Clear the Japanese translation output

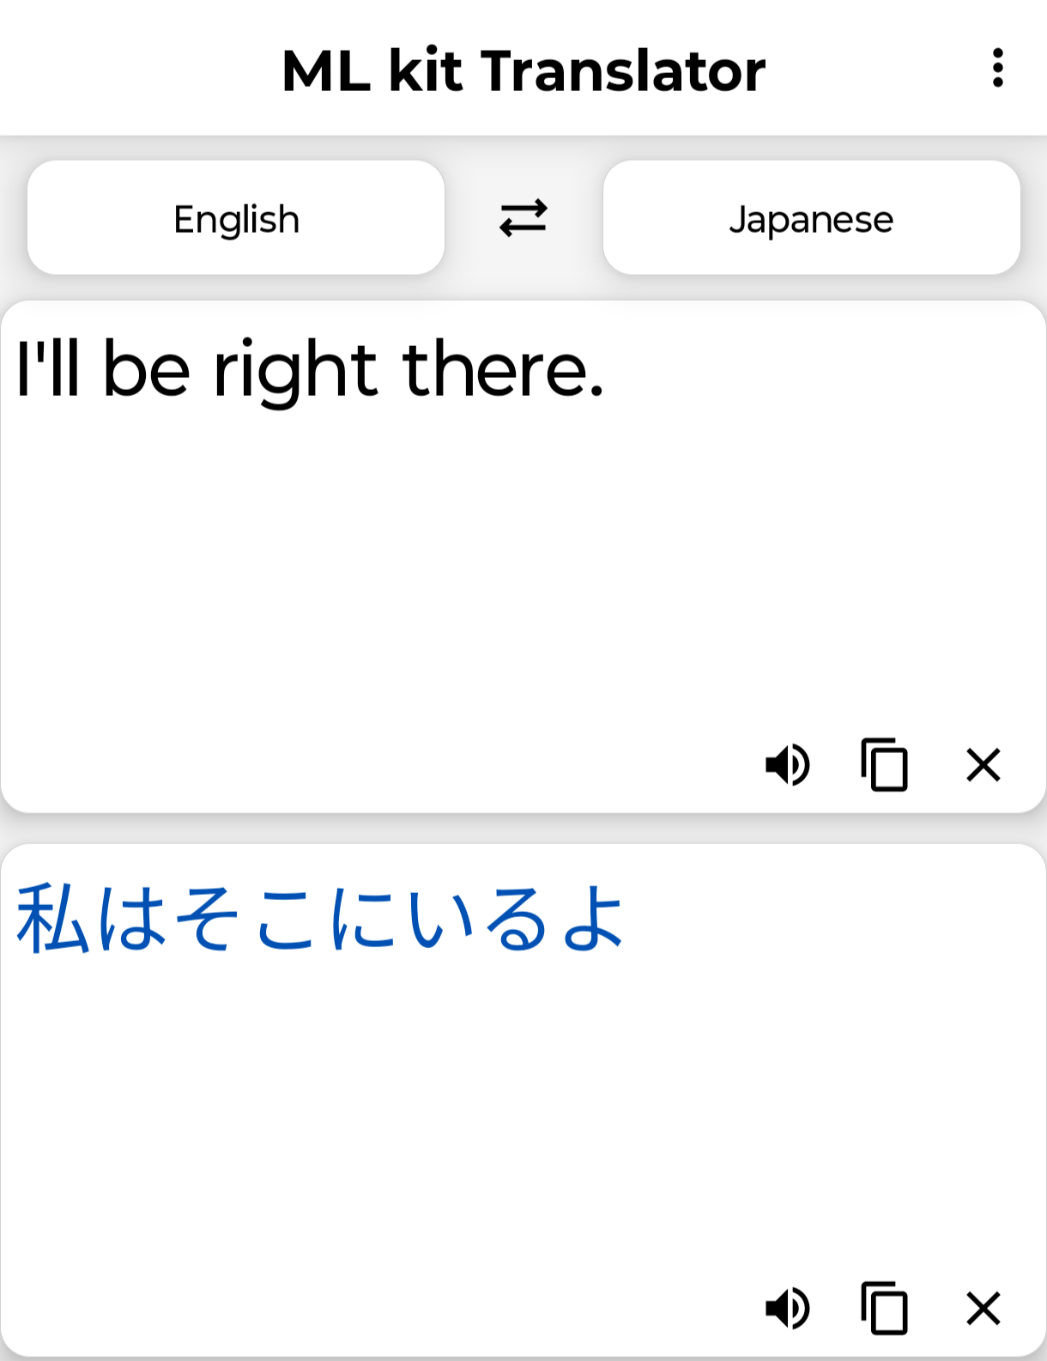coord(983,1309)
